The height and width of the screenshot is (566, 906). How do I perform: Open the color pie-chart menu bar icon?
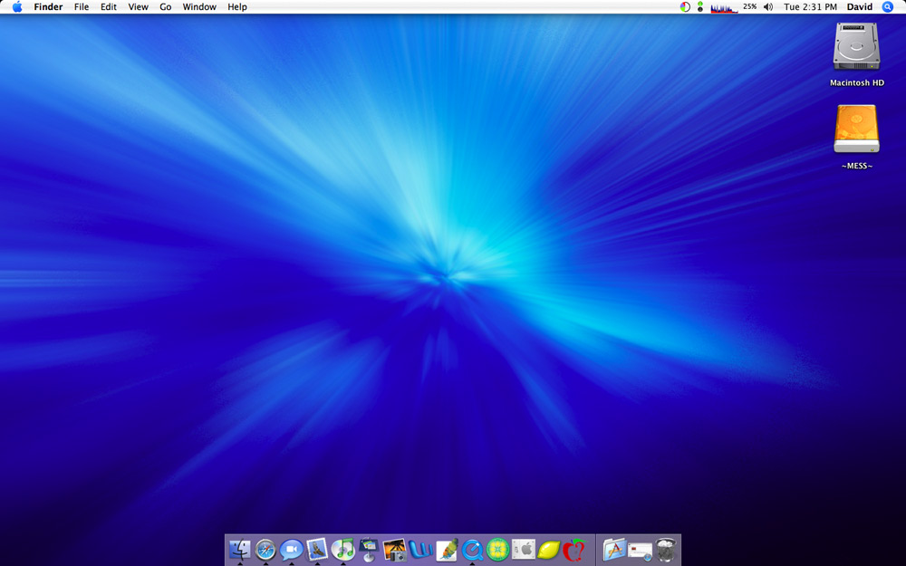click(x=685, y=7)
